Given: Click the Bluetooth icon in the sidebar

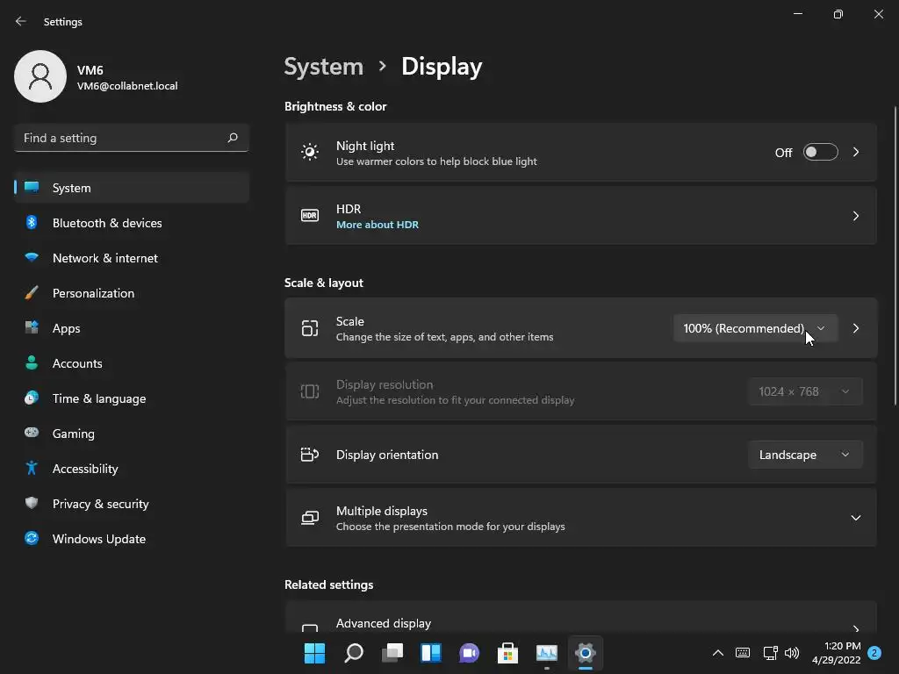Looking at the screenshot, I should (x=32, y=222).
